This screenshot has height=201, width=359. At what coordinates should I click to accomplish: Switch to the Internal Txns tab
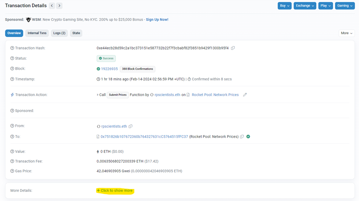pos(37,33)
